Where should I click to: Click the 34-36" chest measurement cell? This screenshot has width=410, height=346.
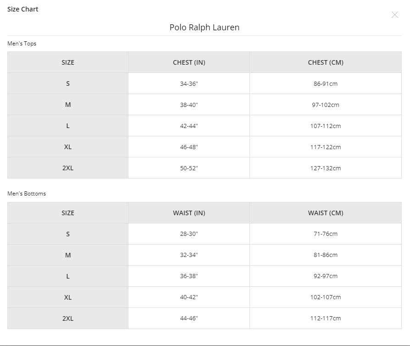click(x=189, y=84)
